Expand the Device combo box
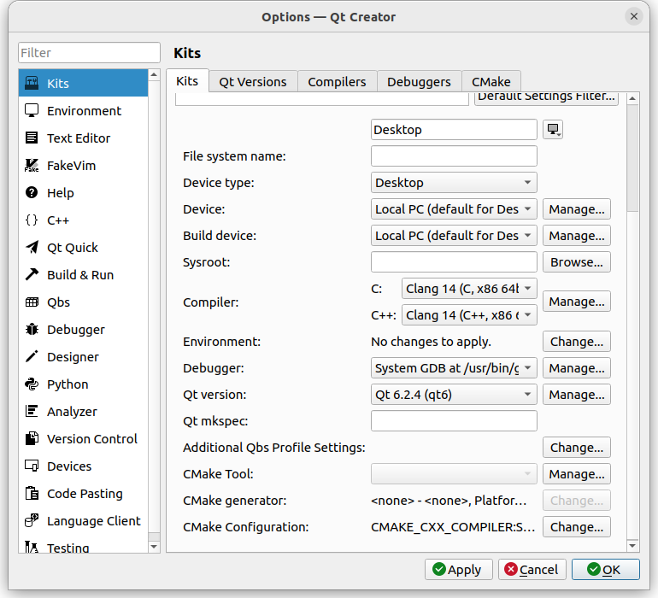The height and width of the screenshot is (598, 658). 454,209
